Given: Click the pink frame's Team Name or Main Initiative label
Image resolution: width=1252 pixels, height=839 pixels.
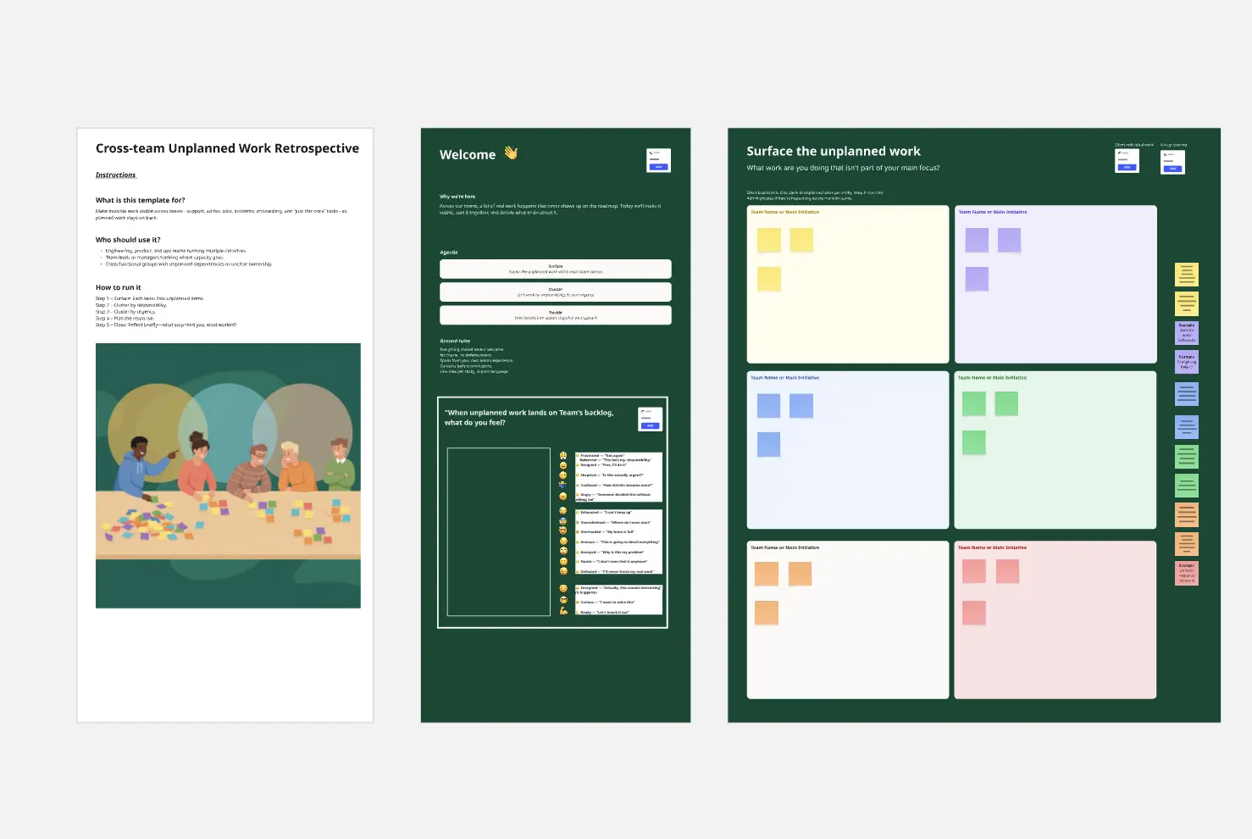Looking at the screenshot, I should tap(993, 547).
